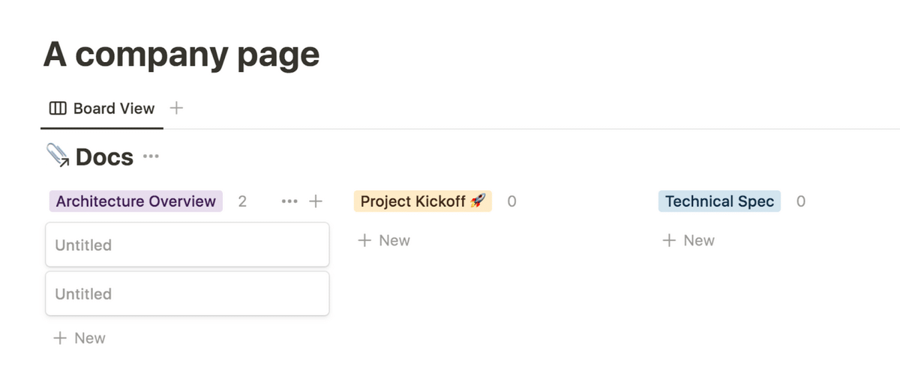Open Architecture Overview group options ellipsis
Screen dimensions: 900x381
289,201
